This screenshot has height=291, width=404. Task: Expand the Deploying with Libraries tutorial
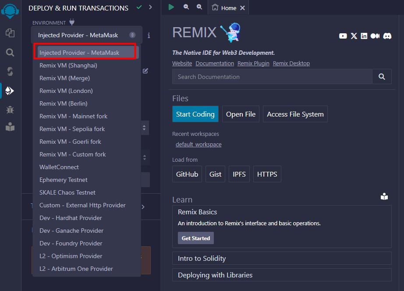[x=282, y=275]
